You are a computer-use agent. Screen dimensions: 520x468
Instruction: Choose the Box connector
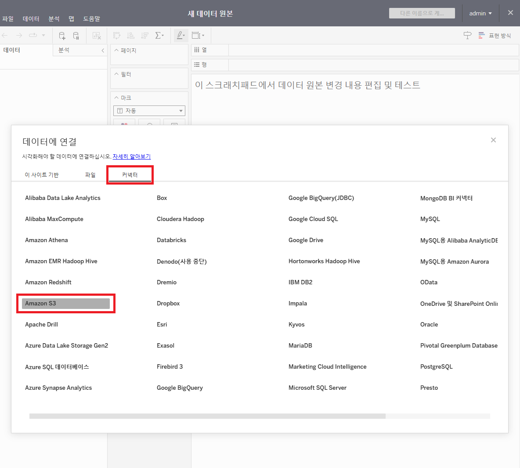click(162, 198)
